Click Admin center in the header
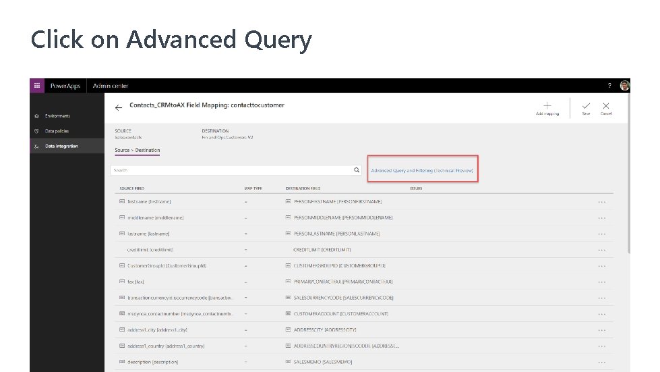 [x=111, y=86]
